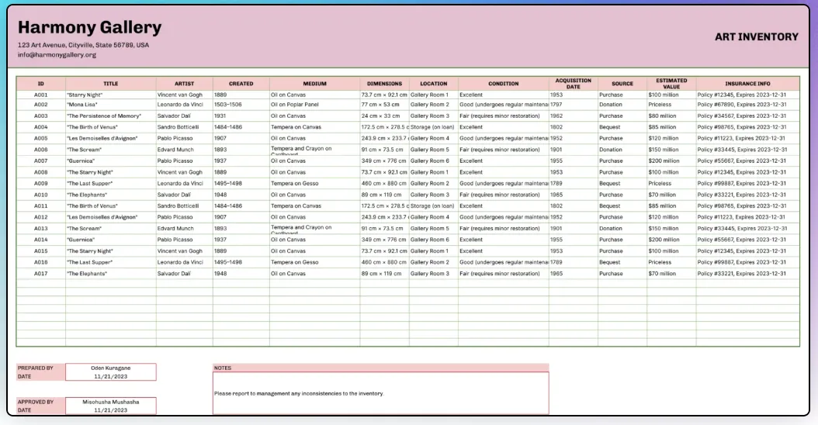Select "The Last Supper" title in row A009
Image resolution: width=818 pixels, height=425 pixels.
point(111,184)
